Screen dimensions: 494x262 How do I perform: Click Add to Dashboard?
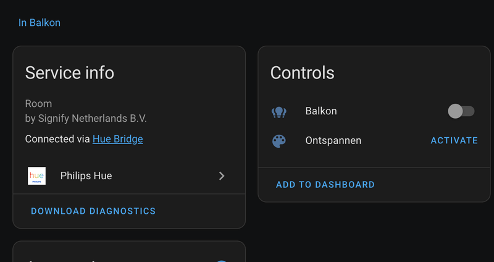click(x=325, y=185)
